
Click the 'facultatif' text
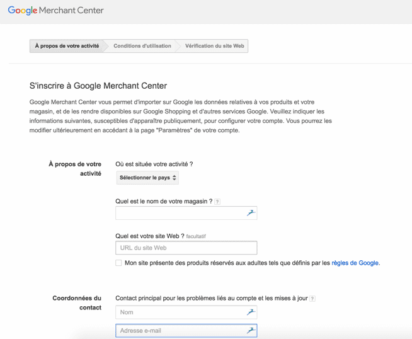point(196,236)
